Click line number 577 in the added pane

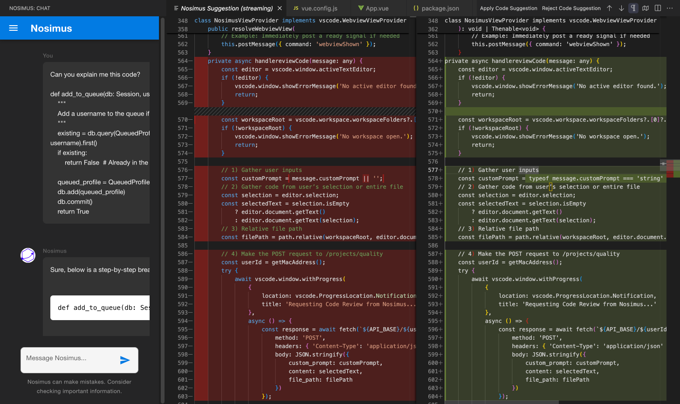[x=433, y=170]
